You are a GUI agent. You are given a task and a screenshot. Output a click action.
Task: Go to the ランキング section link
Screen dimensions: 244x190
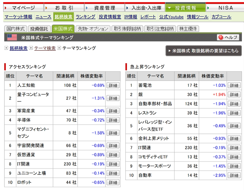pyautogui.click(x=85, y=17)
